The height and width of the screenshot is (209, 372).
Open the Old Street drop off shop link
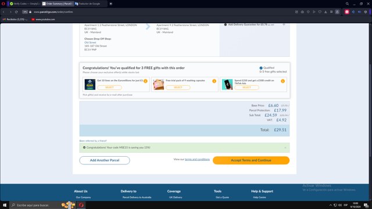(90, 42)
